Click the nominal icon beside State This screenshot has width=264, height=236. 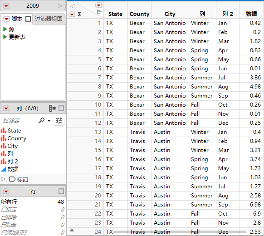pyautogui.click(x=4, y=130)
